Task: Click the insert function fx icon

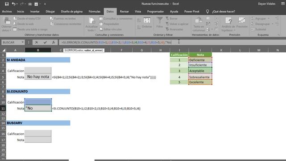Action: (x=53, y=42)
